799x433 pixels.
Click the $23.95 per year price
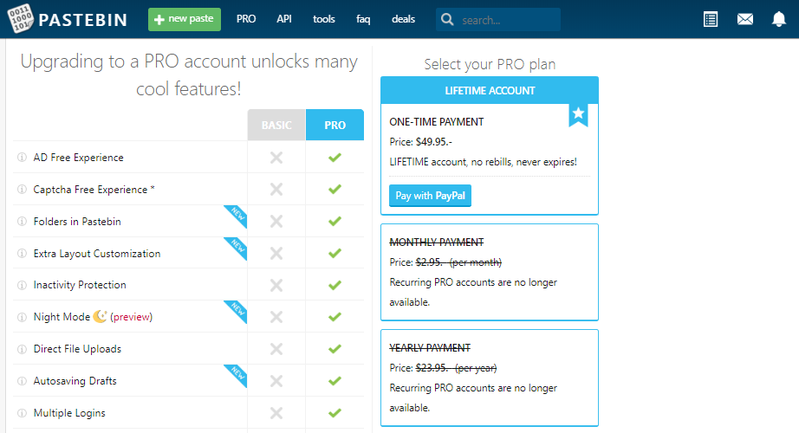(456, 368)
